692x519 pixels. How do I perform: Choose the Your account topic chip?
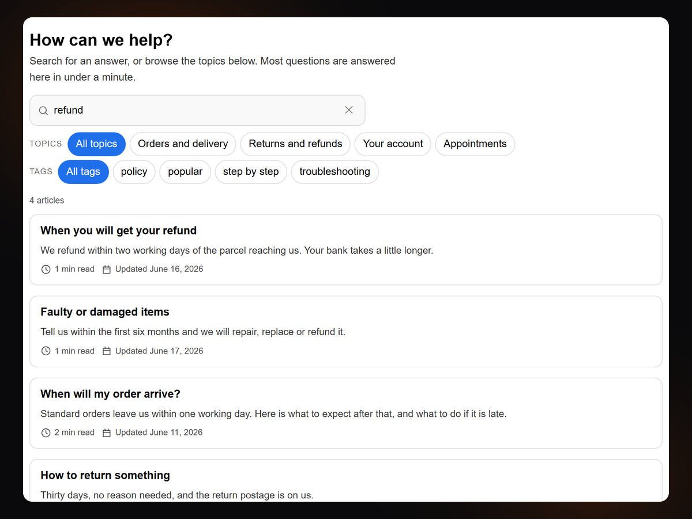(393, 144)
